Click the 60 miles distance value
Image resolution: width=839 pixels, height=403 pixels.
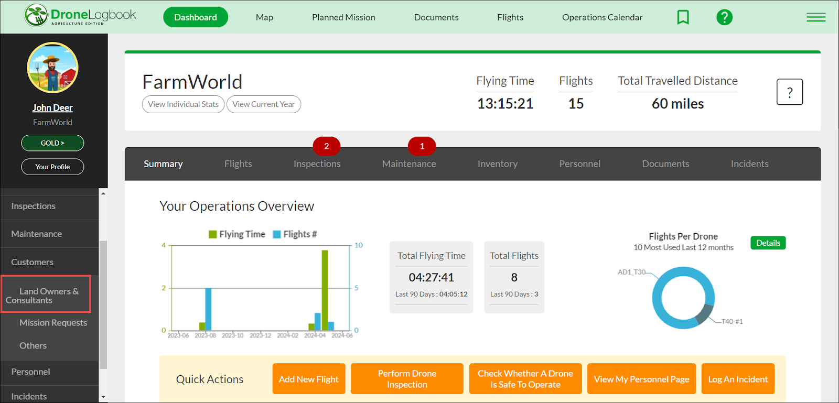click(677, 104)
